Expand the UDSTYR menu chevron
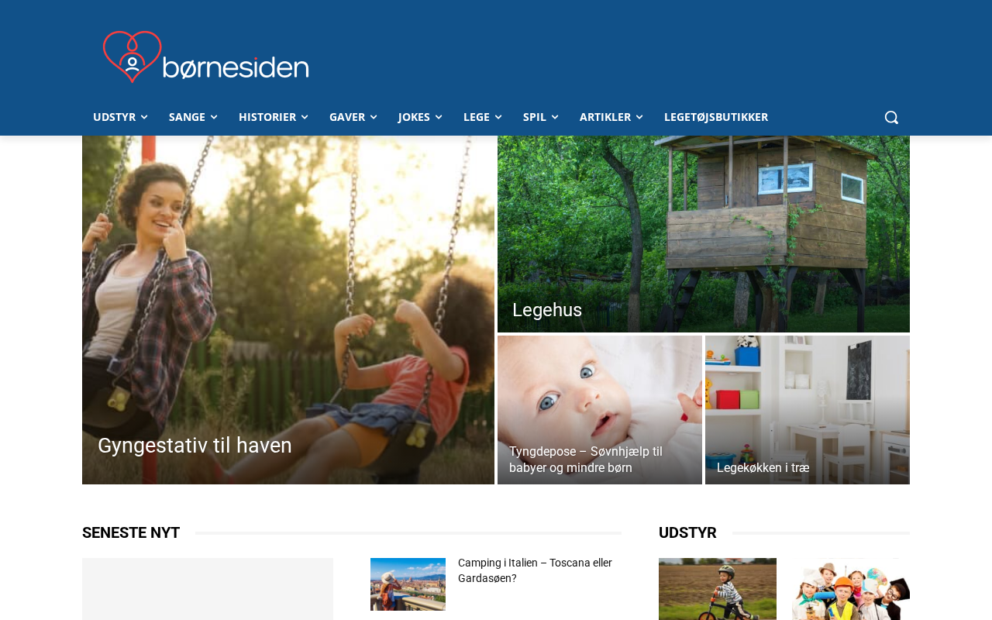Viewport: 992px width, 620px height. [144, 117]
